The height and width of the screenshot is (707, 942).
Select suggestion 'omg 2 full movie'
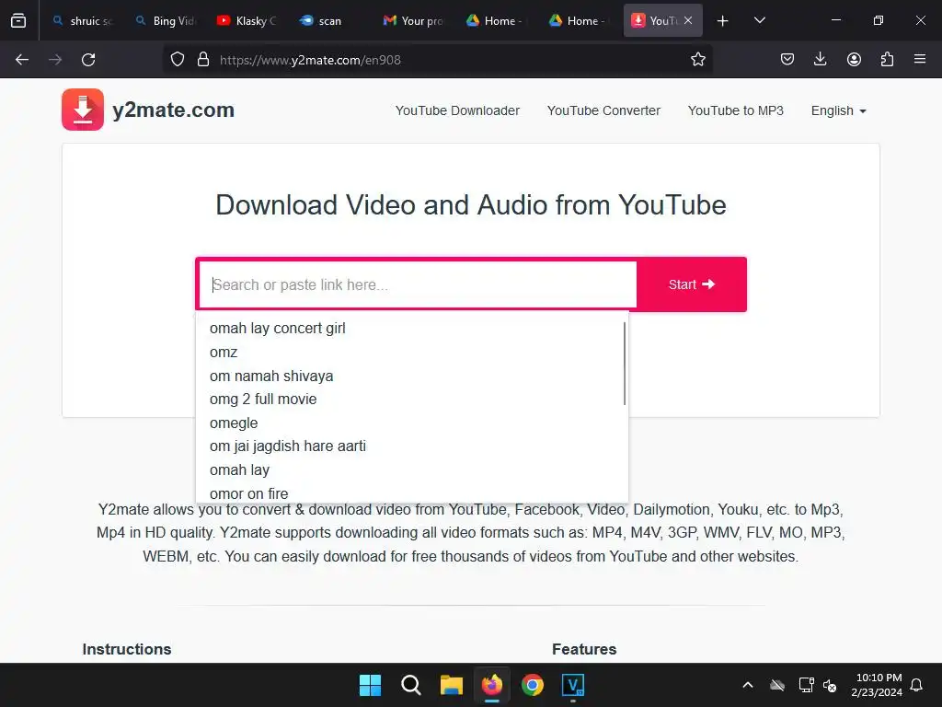click(x=262, y=400)
